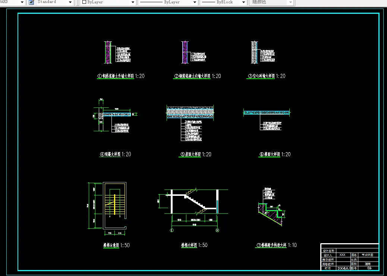Click the 时间 label cell
Image resolution: width=387 pixels, height=276 pixels.
click(x=328, y=268)
